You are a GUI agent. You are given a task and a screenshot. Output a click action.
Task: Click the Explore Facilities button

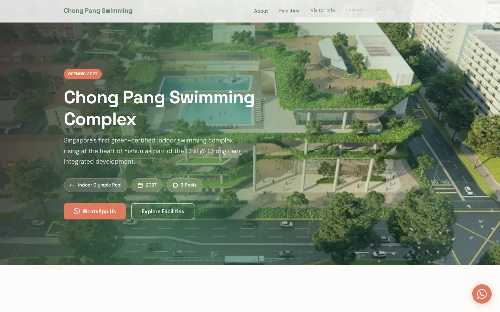click(163, 211)
